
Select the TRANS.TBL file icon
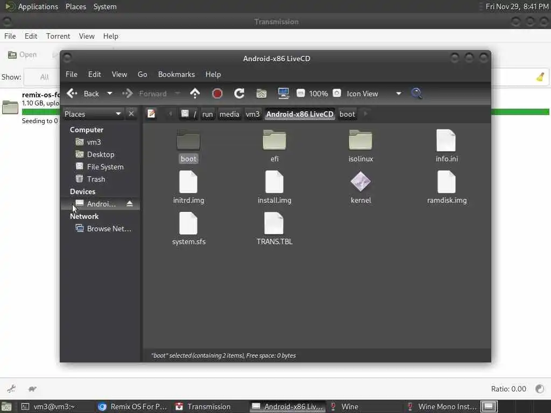(274, 223)
